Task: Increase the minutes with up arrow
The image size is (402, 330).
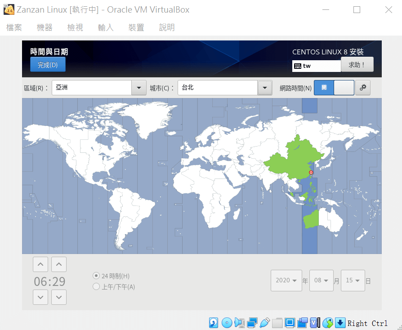Action: pos(59,264)
